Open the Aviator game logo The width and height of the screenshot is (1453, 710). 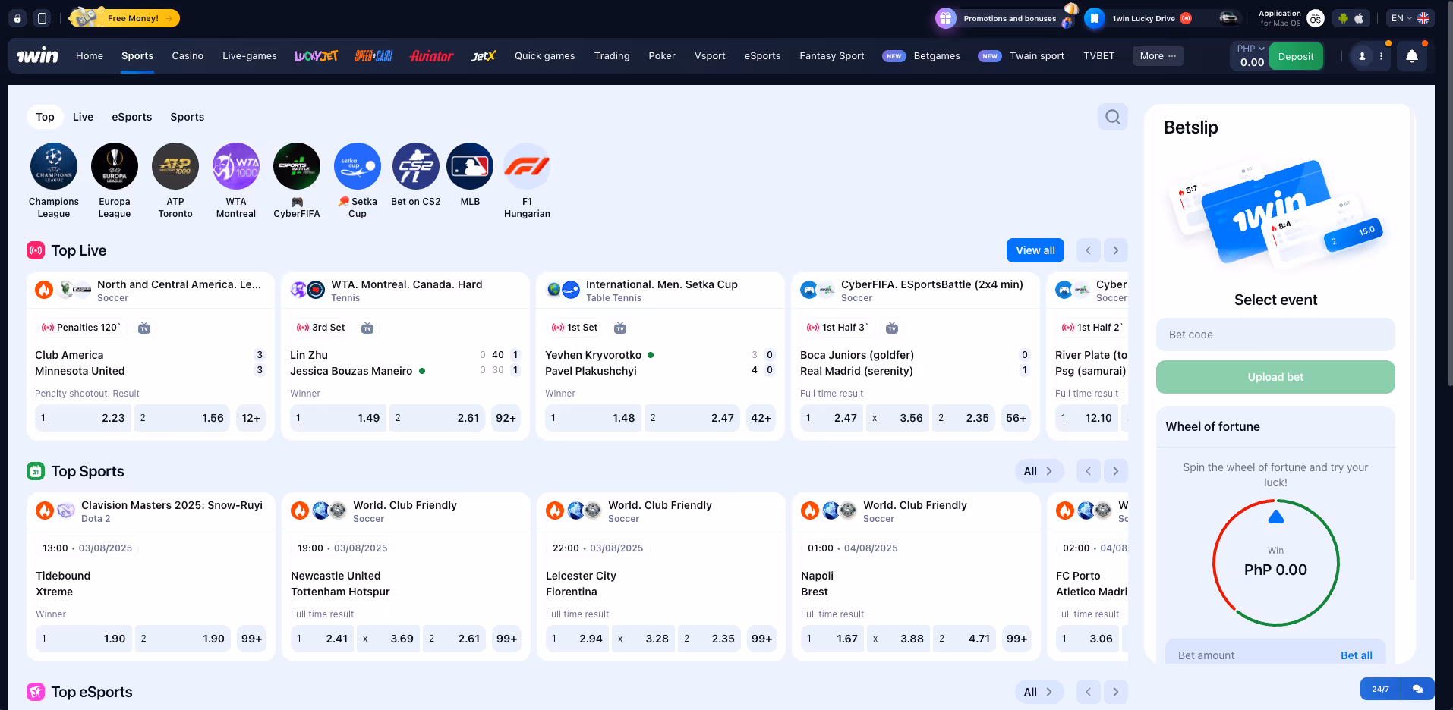click(x=431, y=56)
